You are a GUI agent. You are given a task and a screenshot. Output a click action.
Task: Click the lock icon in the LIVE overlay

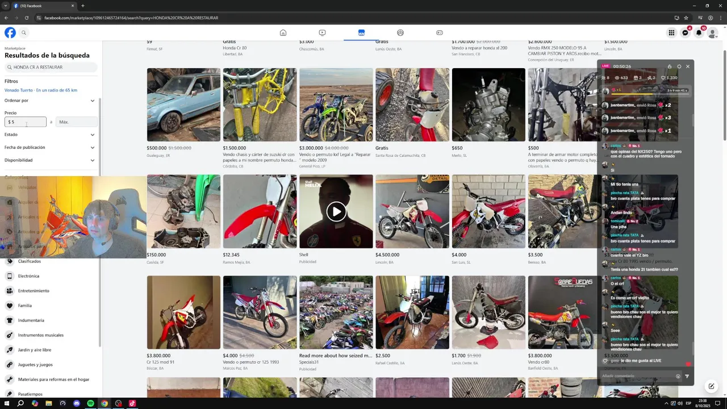click(x=670, y=66)
